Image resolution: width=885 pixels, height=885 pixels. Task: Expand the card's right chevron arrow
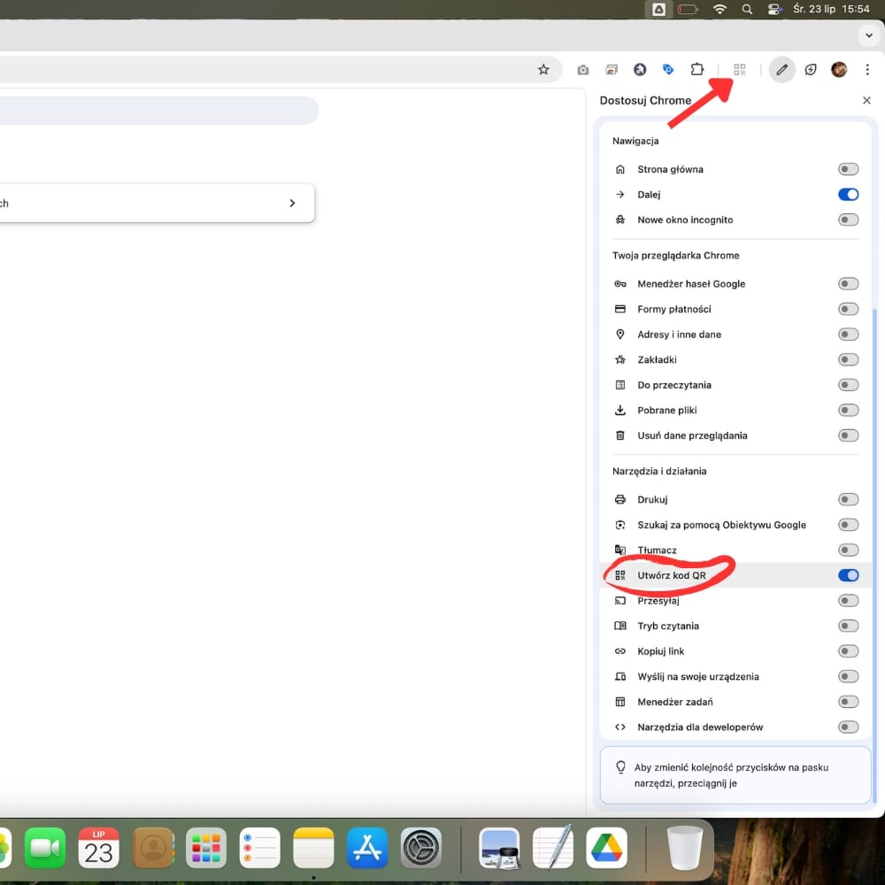click(x=292, y=204)
